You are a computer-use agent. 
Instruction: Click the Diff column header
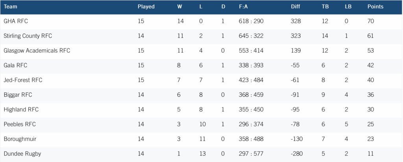pos(295,7)
